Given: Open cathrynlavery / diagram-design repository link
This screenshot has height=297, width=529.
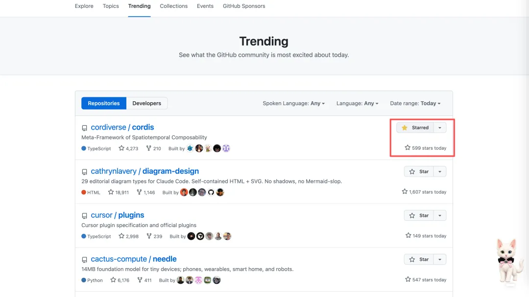Looking at the screenshot, I should coord(144,171).
